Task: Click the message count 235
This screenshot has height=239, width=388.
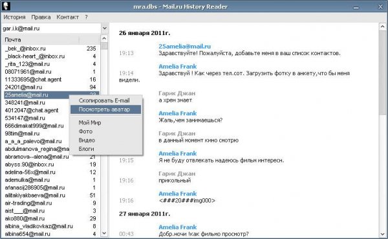Action: coord(91,49)
